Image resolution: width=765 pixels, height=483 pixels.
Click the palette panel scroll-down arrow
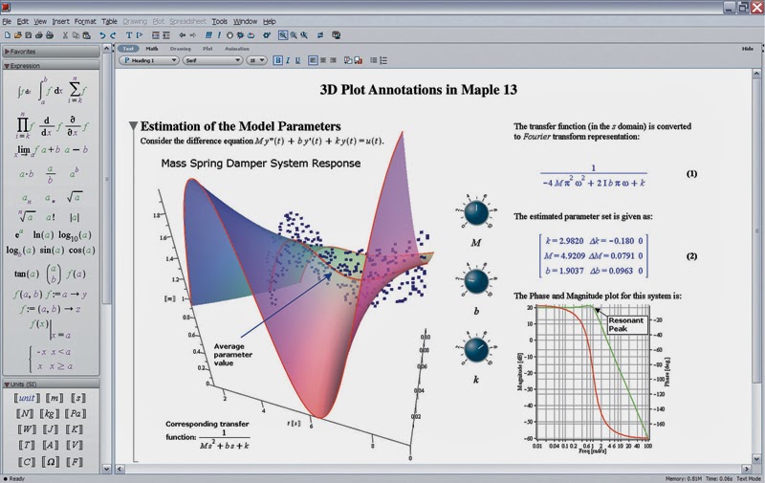[x=107, y=469]
